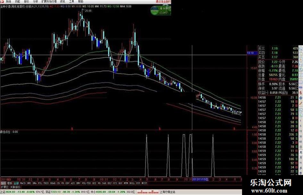This screenshot has width=303, height=195.
Task: Click the 2013/11/15 date marker on timeline
Action: click(x=200, y=179)
